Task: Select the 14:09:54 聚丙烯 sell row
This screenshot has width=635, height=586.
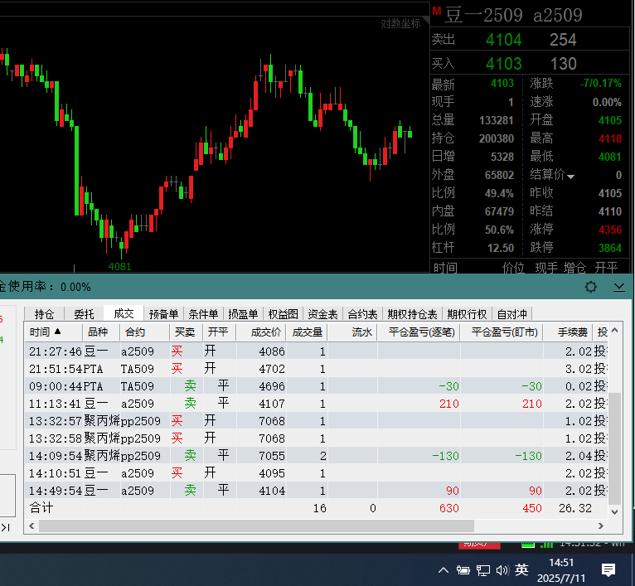Action: [316, 456]
